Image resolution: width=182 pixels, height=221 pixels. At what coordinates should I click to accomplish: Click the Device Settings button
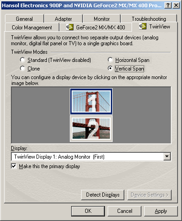pos(150,195)
